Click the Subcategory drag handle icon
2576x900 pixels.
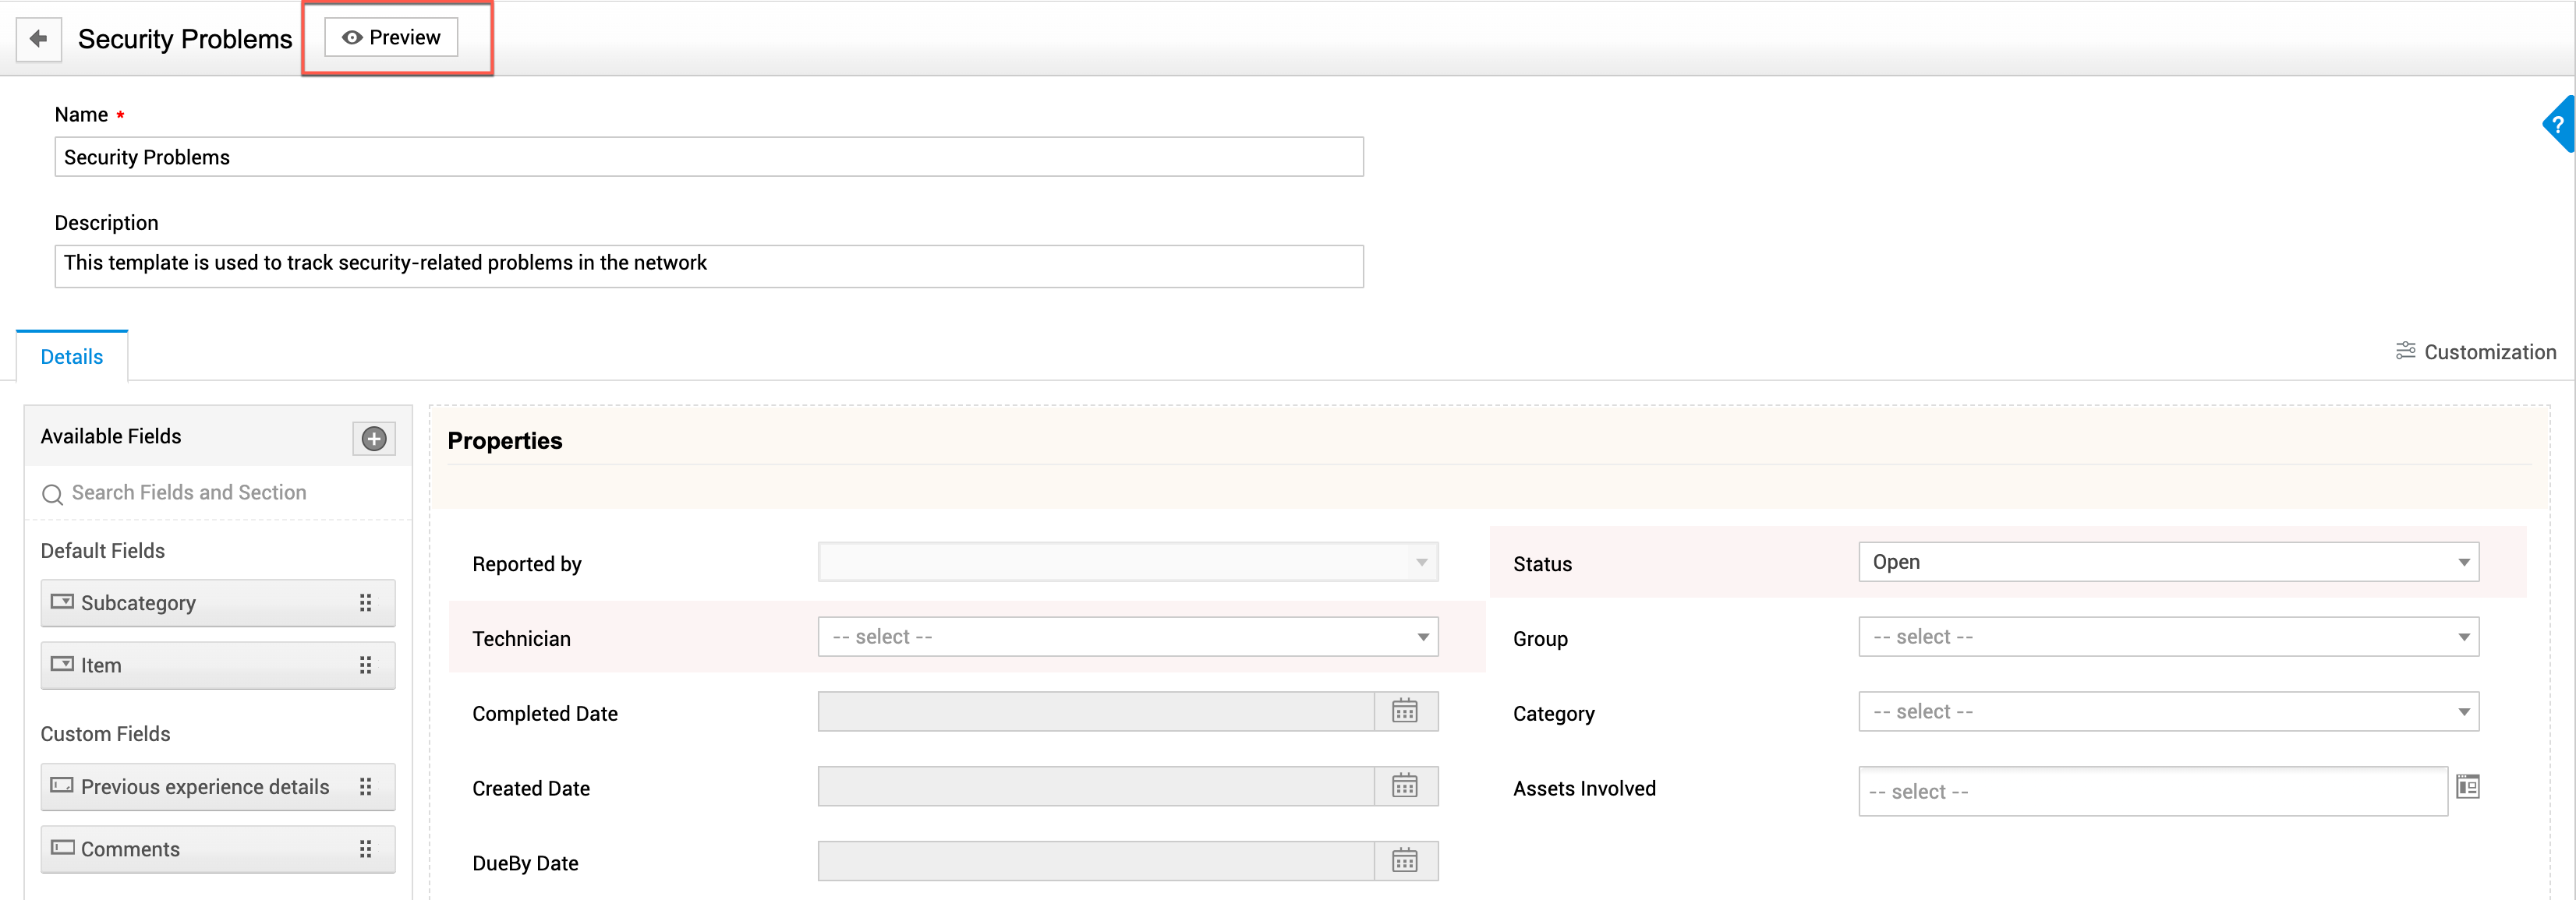366,603
